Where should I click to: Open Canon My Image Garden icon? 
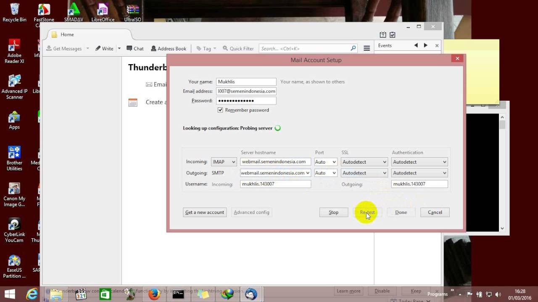pos(14,195)
